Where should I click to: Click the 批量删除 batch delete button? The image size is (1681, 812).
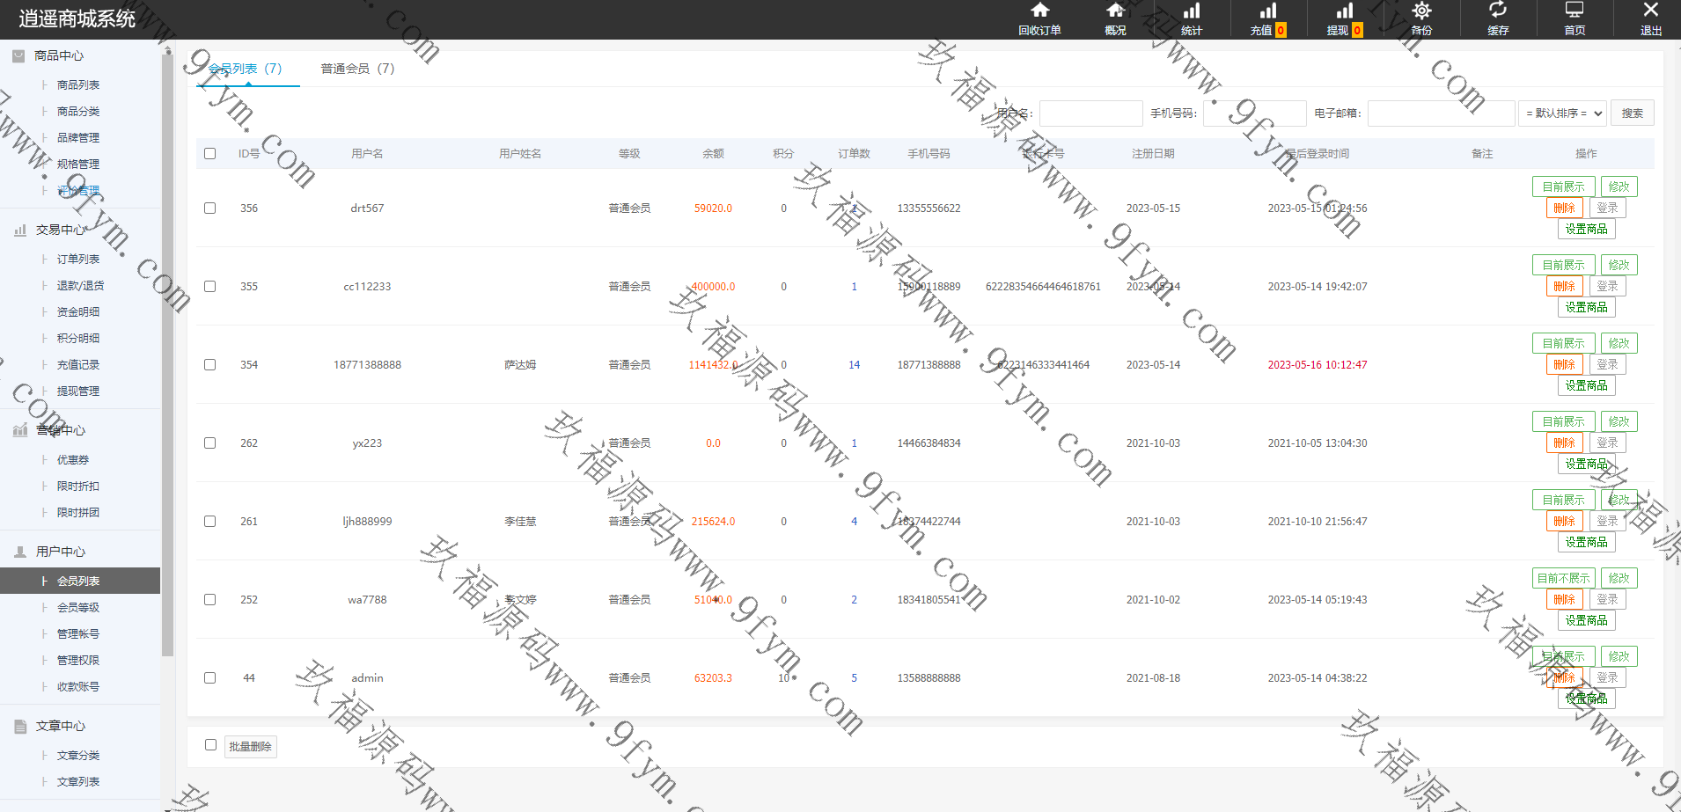pos(251,747)
